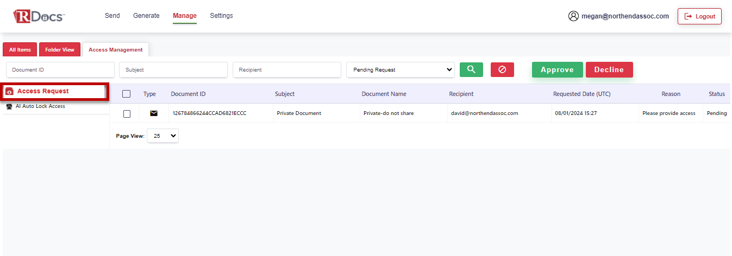Click the red clear filters icon button
The height and width of the screenshot is (256, 732).
pyautogui.click(x=502, y=69)
